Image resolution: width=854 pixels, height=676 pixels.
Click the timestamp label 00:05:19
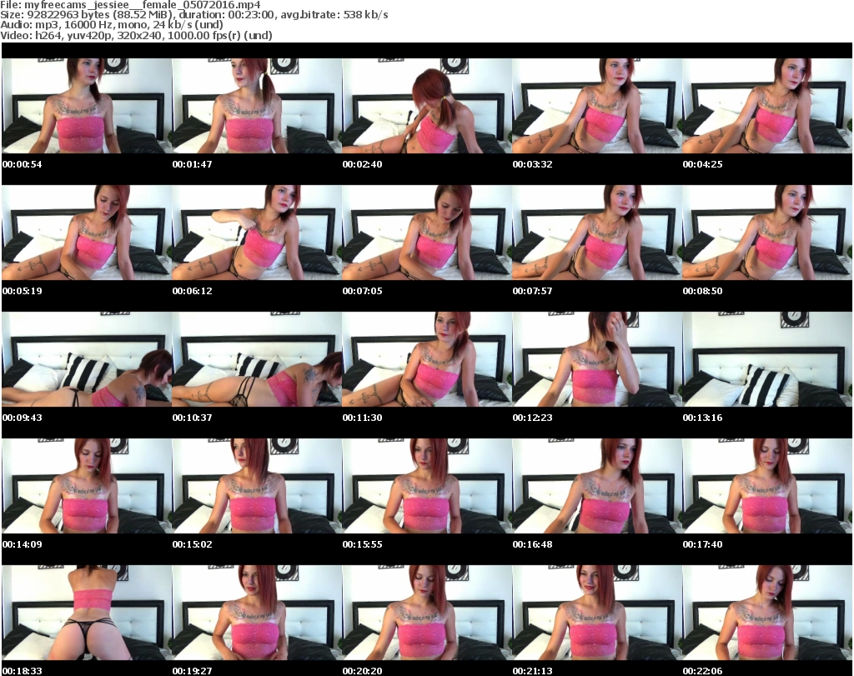(x=23, y=291)
